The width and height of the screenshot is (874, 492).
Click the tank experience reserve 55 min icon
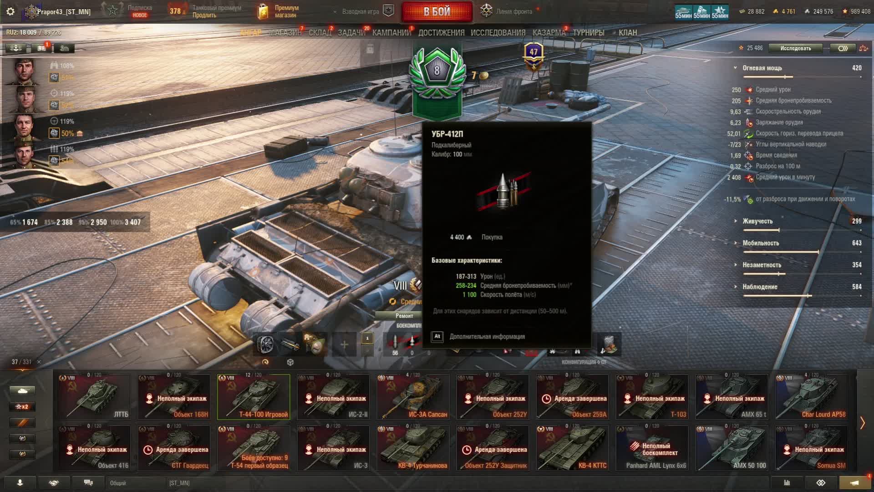pyautogui.click(x=683, y=12)
